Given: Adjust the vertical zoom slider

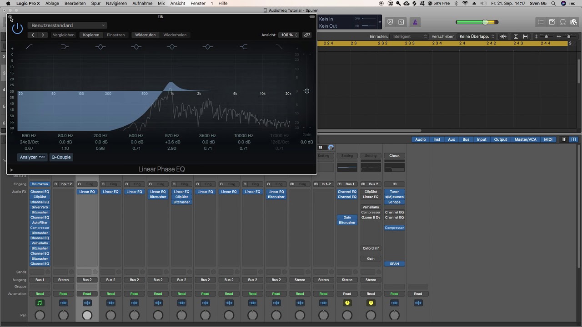Looking at the screenshot, I should point(546,36).
